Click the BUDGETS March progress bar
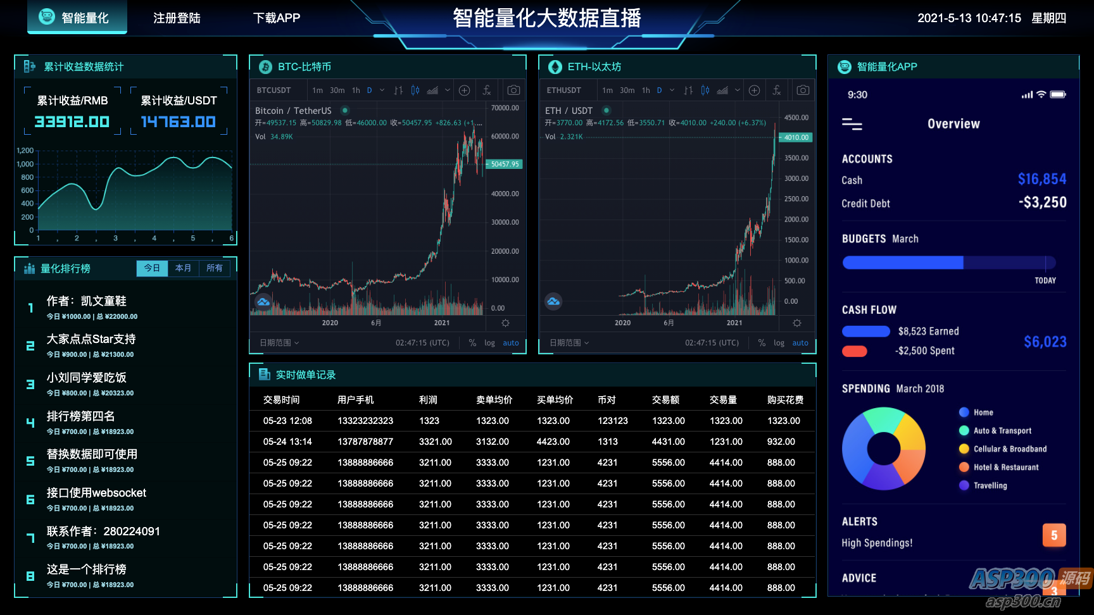The height and width of the screenshot is (615, 1094). click(949, 263)
